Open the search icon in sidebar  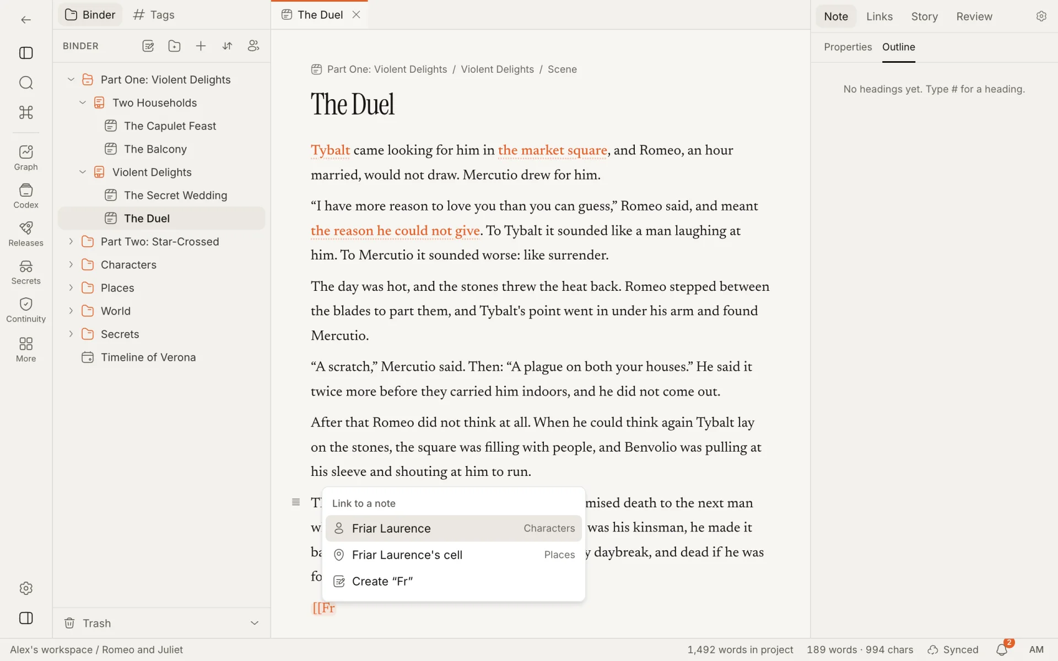[26, 83]
